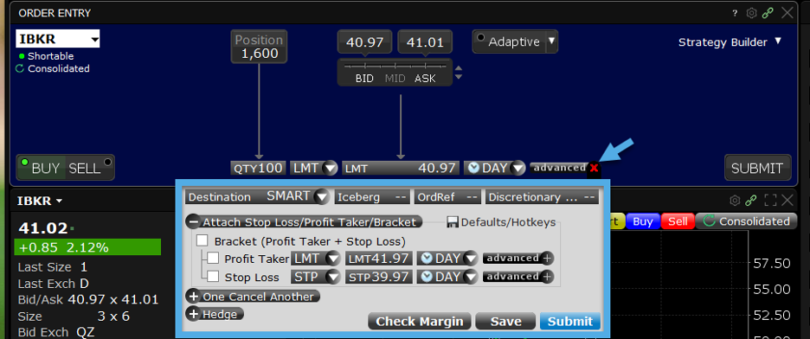Increase price with up stepper arrow

[x=458, y=68]
